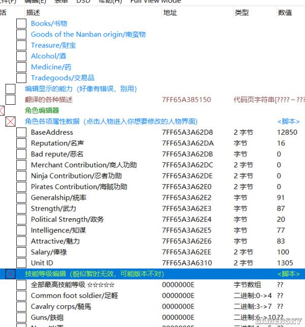Select address 7FF65A3A62E2
The width and height of the screenshot is (305, 327).
click(x=187, y=198)
